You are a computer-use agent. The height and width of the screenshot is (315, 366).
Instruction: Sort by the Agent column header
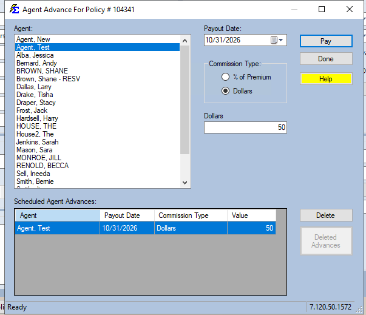coord(58,215)
